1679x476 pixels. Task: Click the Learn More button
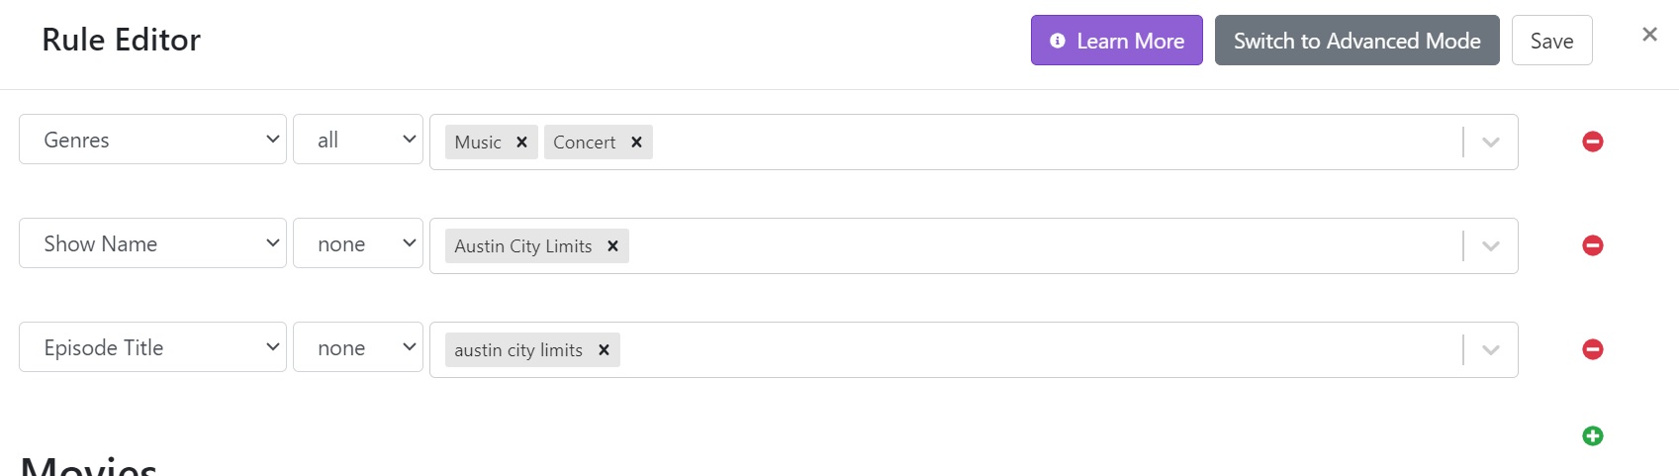point(1116,41)
